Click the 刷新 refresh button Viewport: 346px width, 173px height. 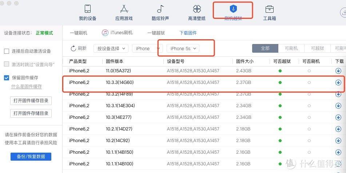tap(79, 48)
